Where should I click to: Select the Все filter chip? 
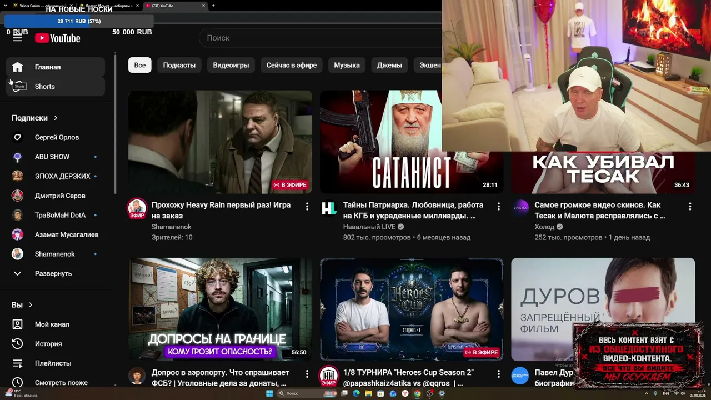click(140, 65)
